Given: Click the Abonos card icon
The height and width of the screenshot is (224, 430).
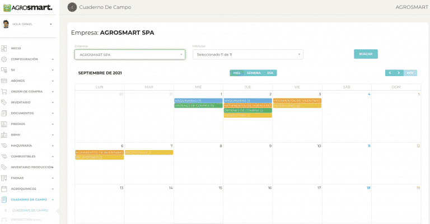Looking at the screenshot, I should pyautogui.click(x=4, y=81).
